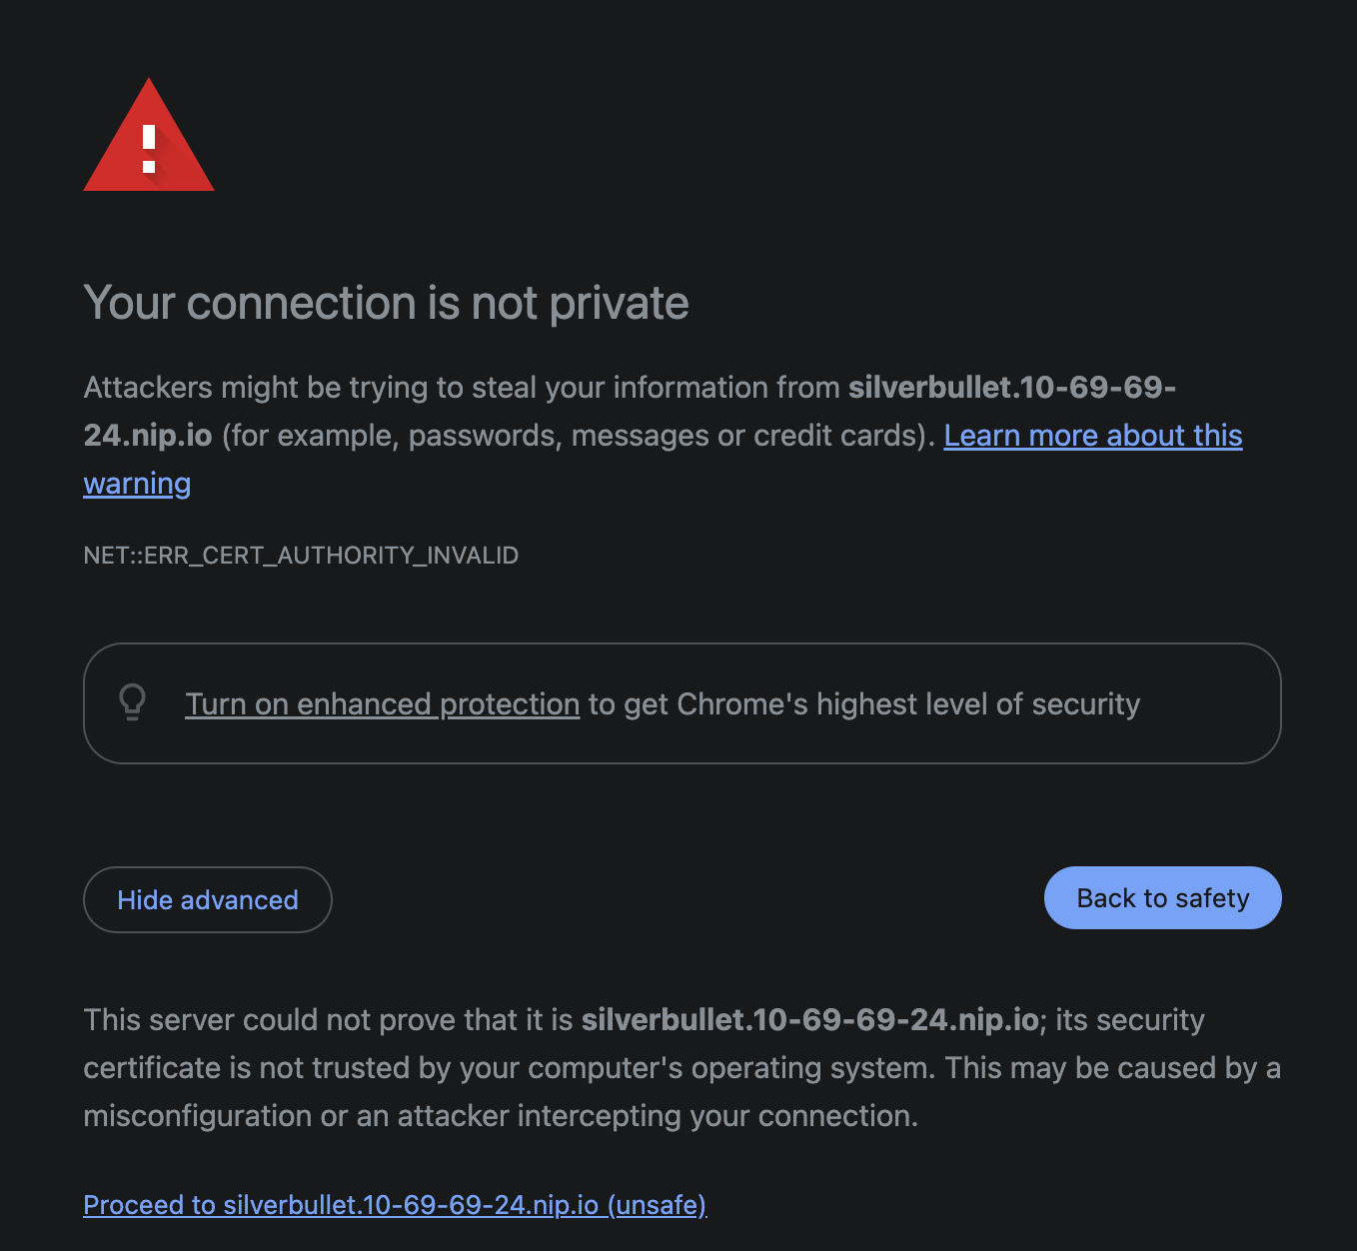1357x1251 pixels.
Task: Open the 'Learn more about this warning' link
Action: pos(1092,436)
